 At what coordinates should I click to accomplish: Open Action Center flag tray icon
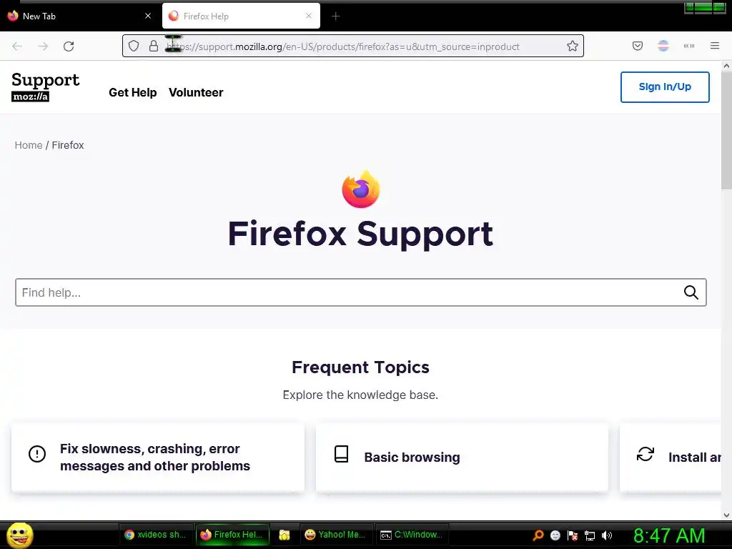point(573,535)
